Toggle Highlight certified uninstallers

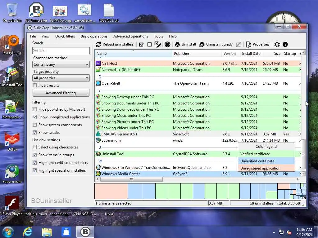[35, 163]
